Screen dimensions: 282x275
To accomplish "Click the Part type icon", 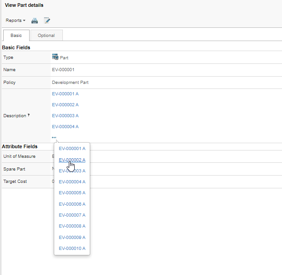I will tap(55, 57).
